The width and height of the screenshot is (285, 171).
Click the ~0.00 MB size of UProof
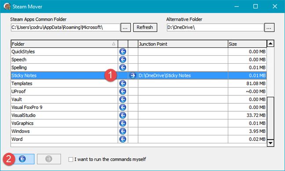point(256,91)
